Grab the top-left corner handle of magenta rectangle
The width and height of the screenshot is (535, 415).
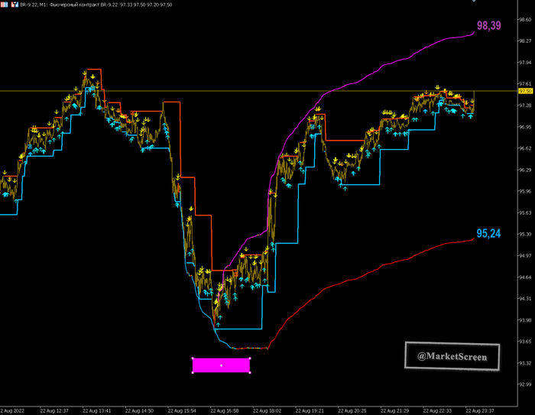(193, 358)
